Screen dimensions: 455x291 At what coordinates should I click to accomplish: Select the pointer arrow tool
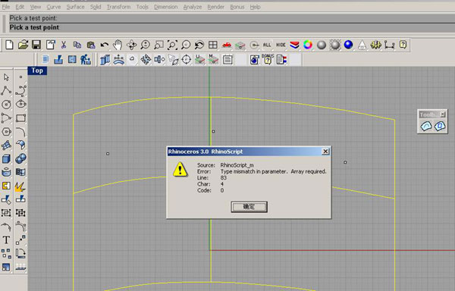point(6,77)
